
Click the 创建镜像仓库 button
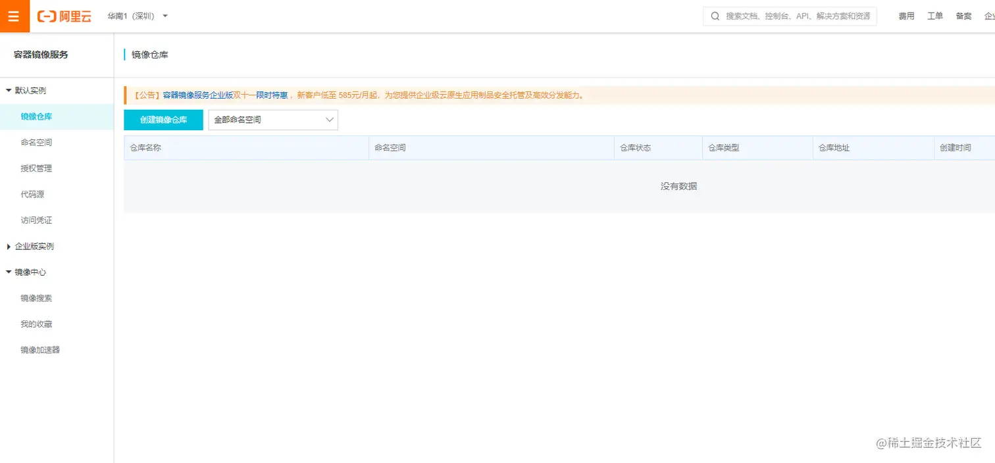click(x=163, y=120)
